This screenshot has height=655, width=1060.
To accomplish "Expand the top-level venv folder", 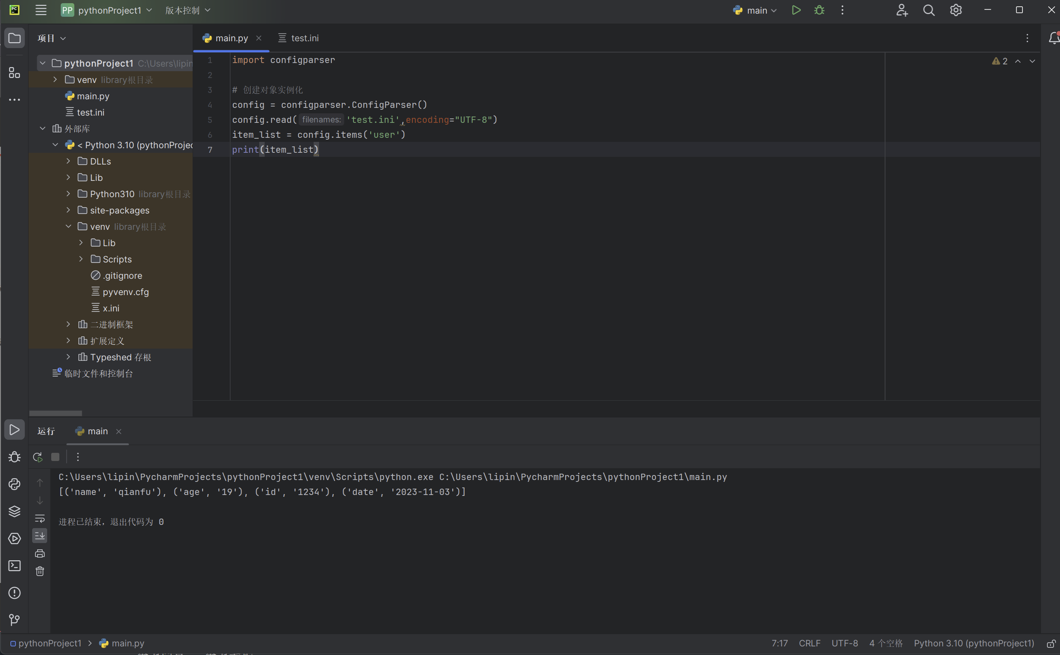I will click(55, 79).
